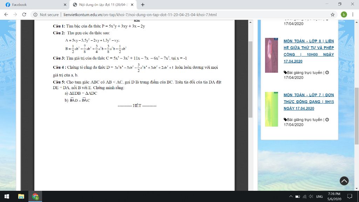Open Môn Toán Lớp 8 Liên hệ giữa thứ tự link
The image size is (359, 202).
[x=309, y=51]
